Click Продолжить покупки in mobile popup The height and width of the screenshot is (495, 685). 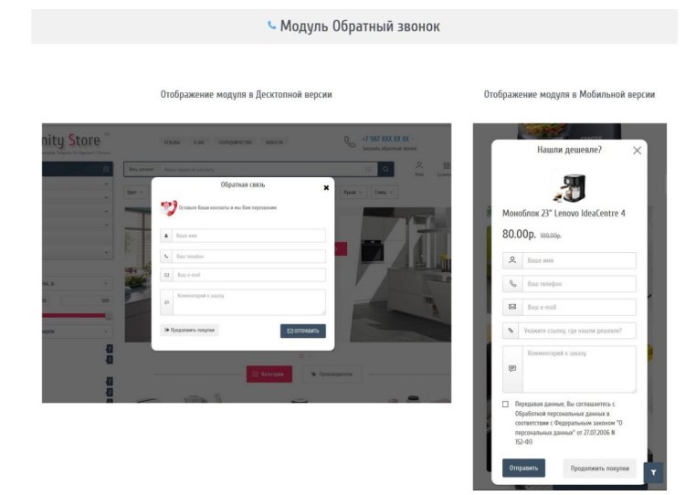pos(599,469)
